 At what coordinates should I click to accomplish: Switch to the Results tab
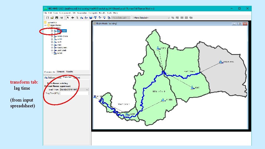tap(70, 72)
